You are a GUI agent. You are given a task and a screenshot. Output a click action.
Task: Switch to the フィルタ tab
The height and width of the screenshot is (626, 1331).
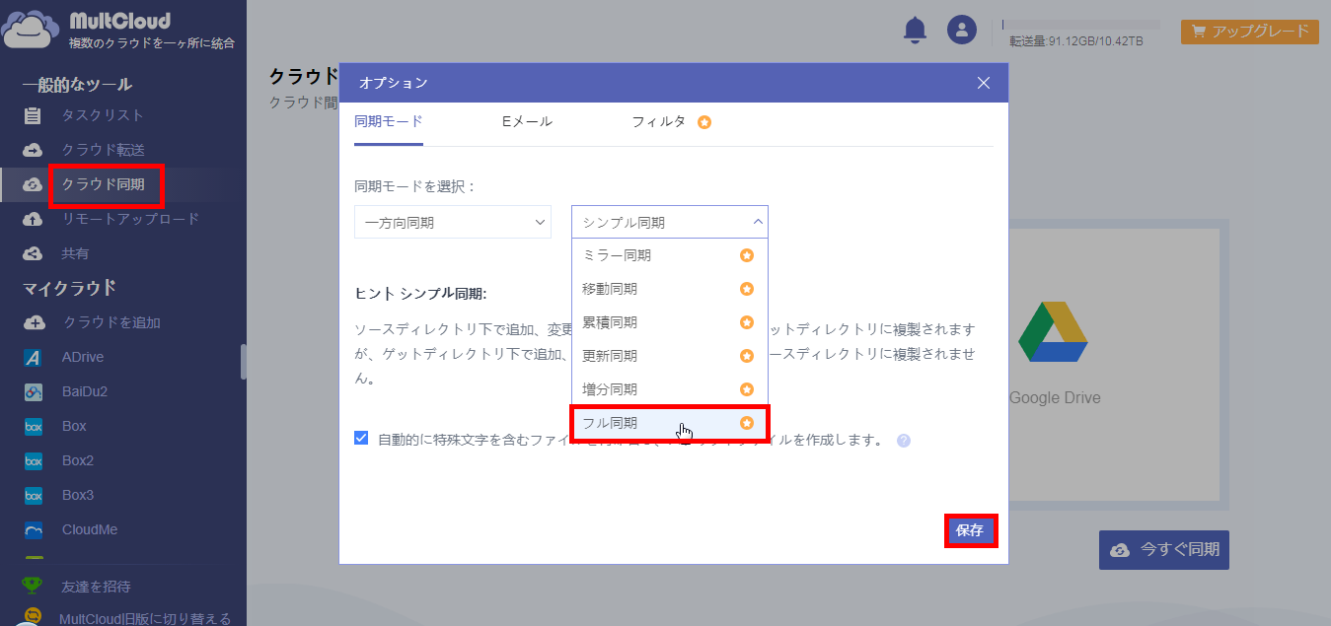point(658,121)
